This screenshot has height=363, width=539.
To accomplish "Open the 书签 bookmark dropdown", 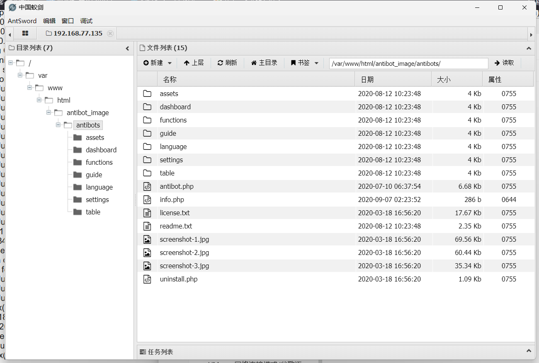I will click(304, 63).
